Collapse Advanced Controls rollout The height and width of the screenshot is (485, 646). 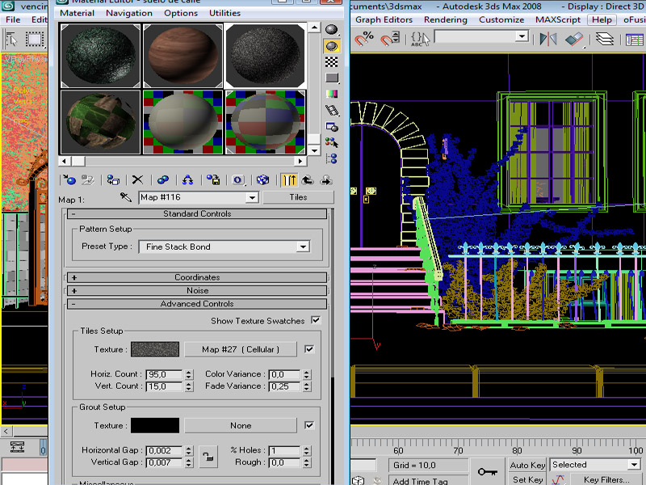coord(197,304)
